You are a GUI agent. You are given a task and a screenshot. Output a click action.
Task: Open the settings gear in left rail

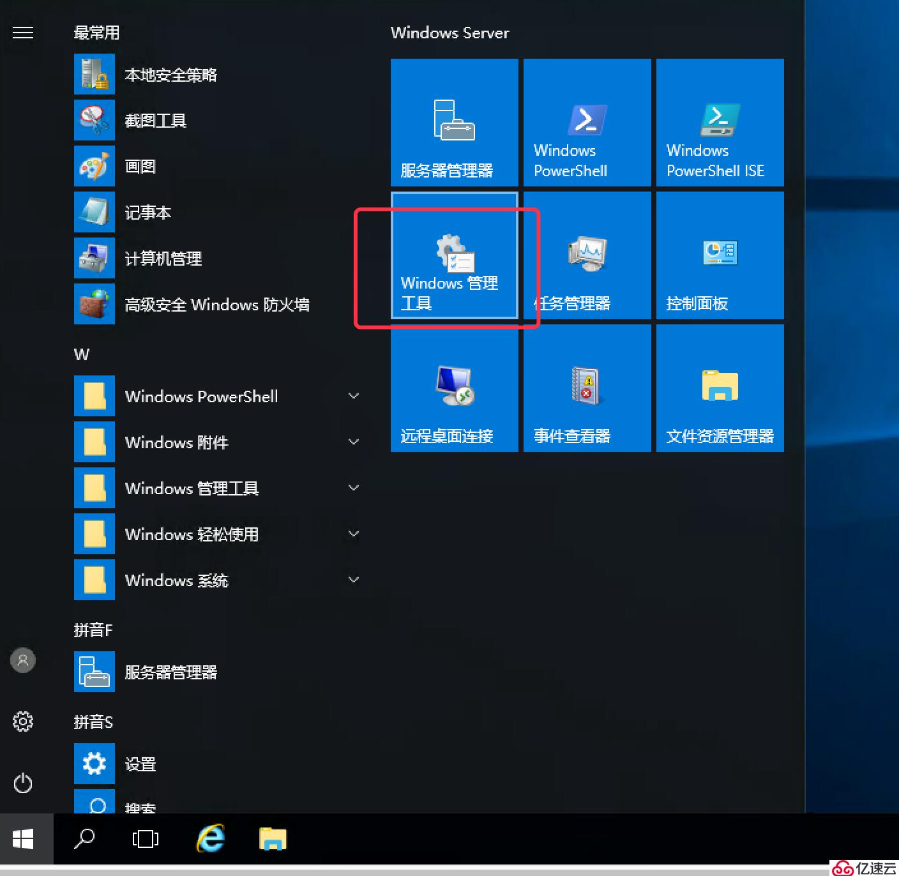point(23,721)
